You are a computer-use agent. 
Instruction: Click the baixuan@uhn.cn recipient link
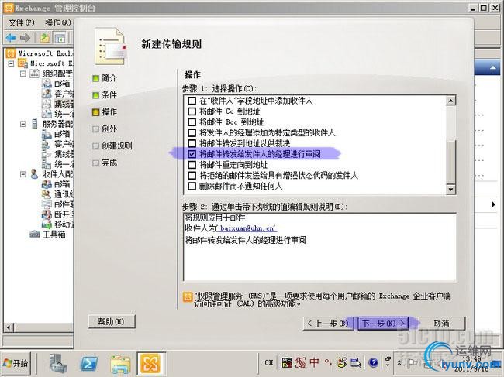247,228
